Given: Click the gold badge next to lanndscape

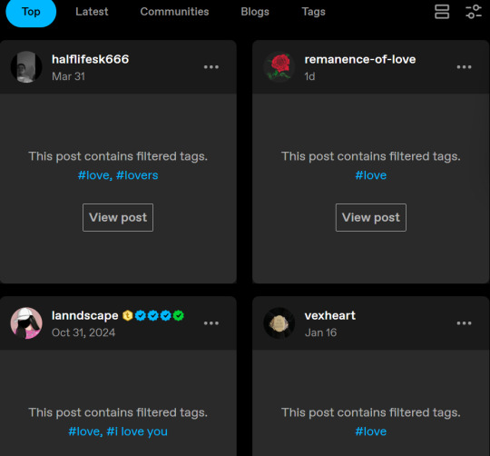Looking at the screenshot, I should click(128, 315).
